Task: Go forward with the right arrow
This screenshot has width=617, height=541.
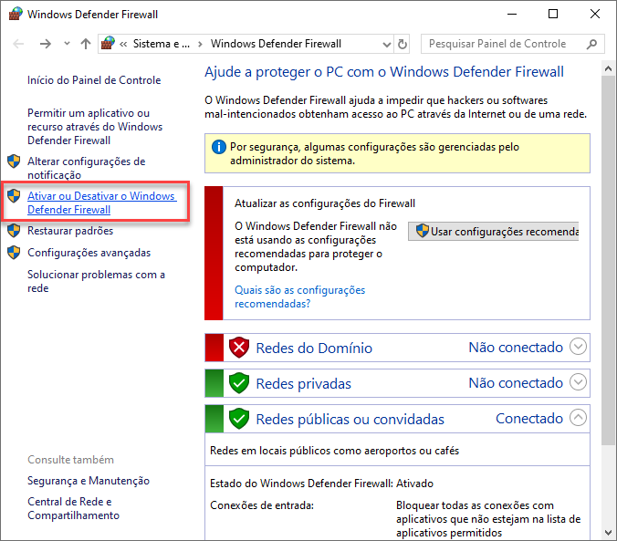Action: (46, 44)
